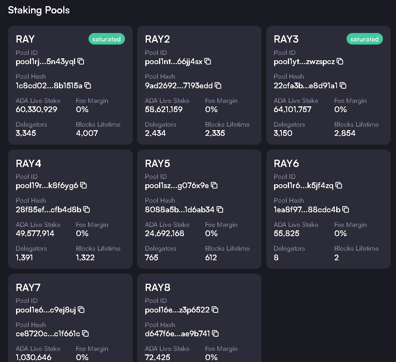Select the RAY3 pool title
The width and height of the screenshot is (396, 362).
pos(286,39)
